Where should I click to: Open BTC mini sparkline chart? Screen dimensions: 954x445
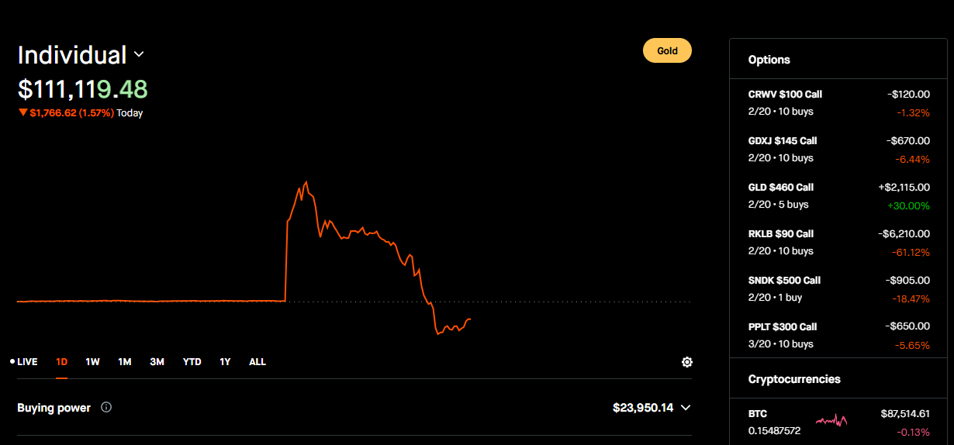[x=831, y=421]
